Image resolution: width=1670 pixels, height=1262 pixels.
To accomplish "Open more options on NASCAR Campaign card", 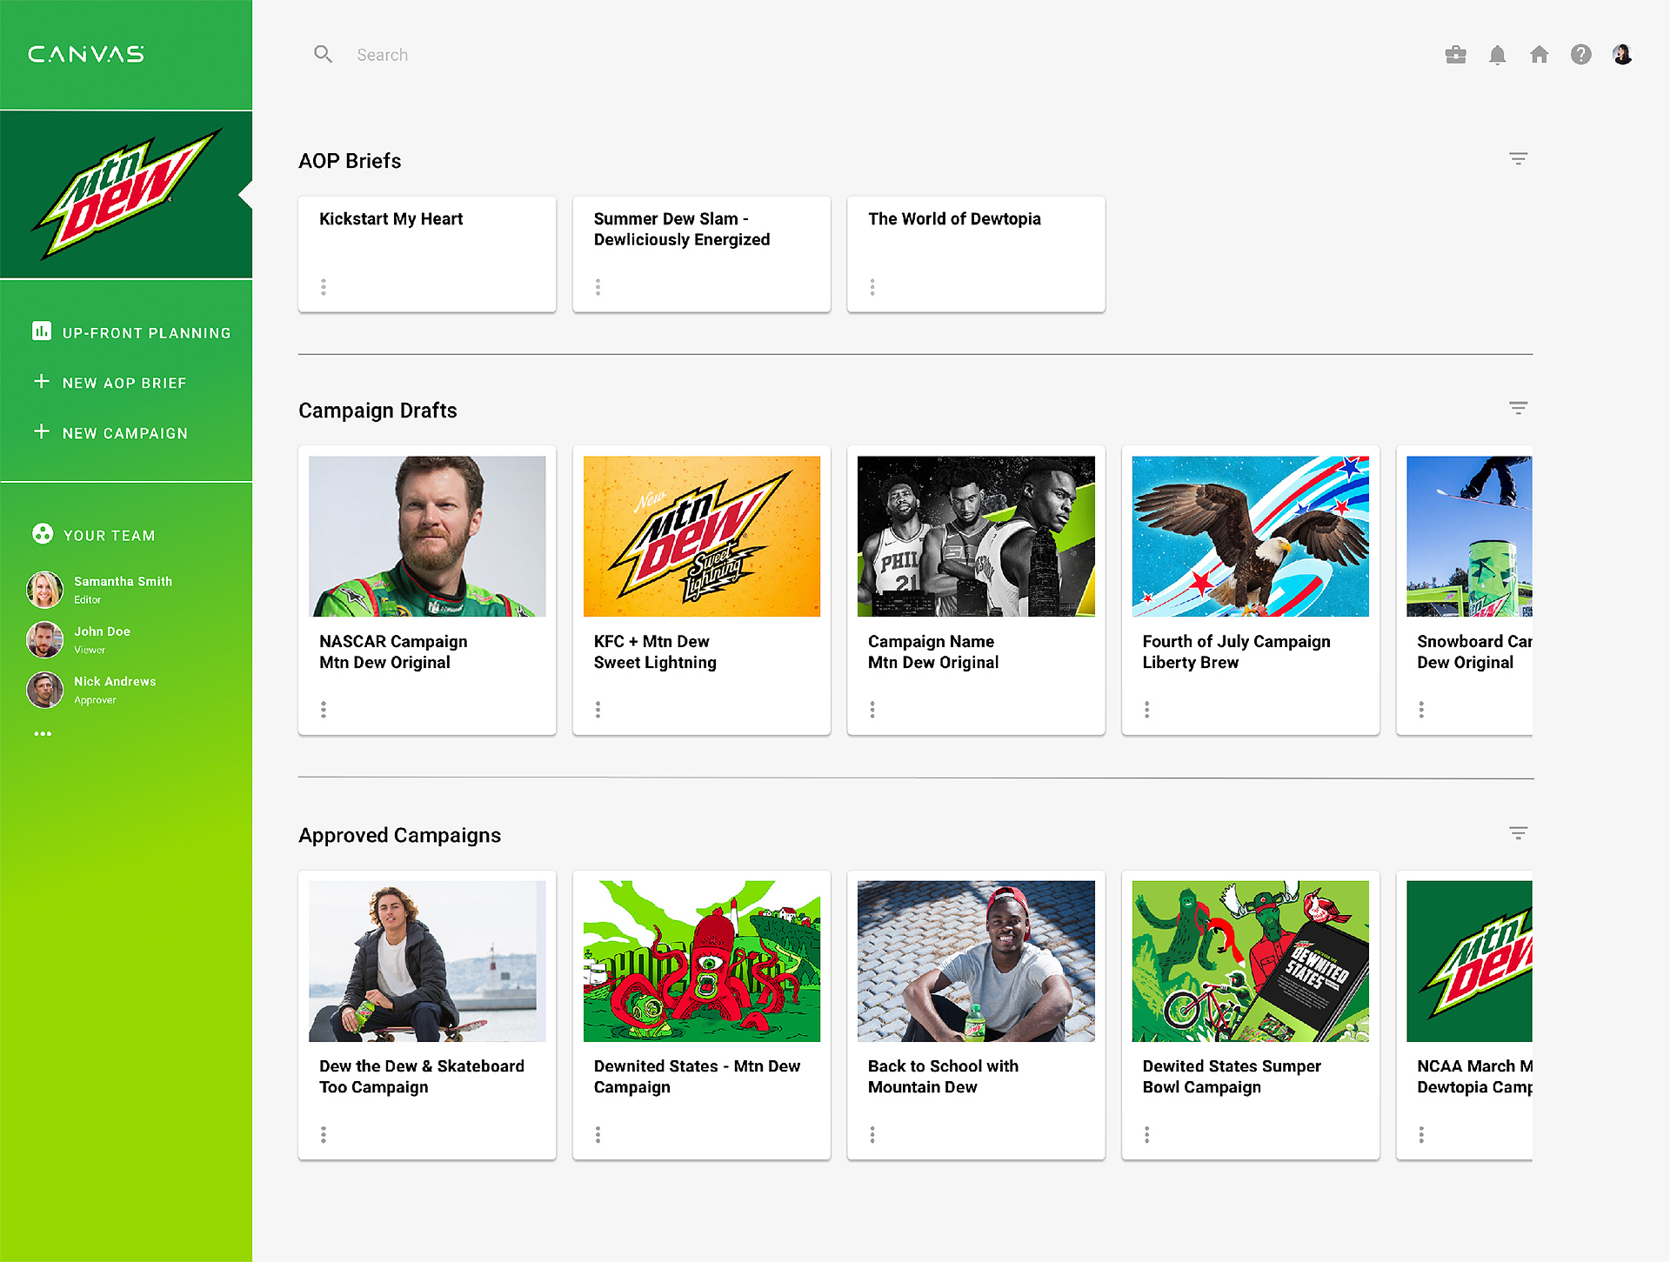I will (324, 710).
